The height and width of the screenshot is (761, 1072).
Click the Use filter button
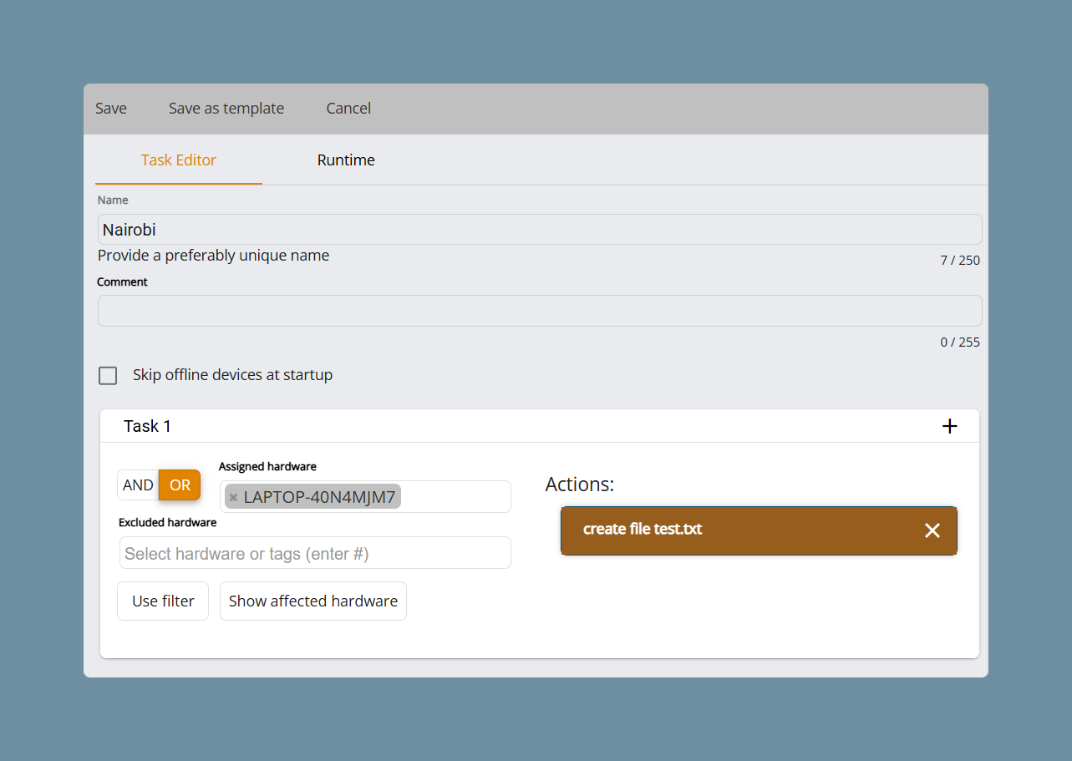[x=163, y=601]
